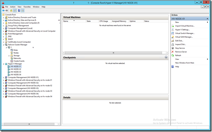Screen dimensions: 212x132
Task: Open the Favorites menu
Action: [27, 7]
